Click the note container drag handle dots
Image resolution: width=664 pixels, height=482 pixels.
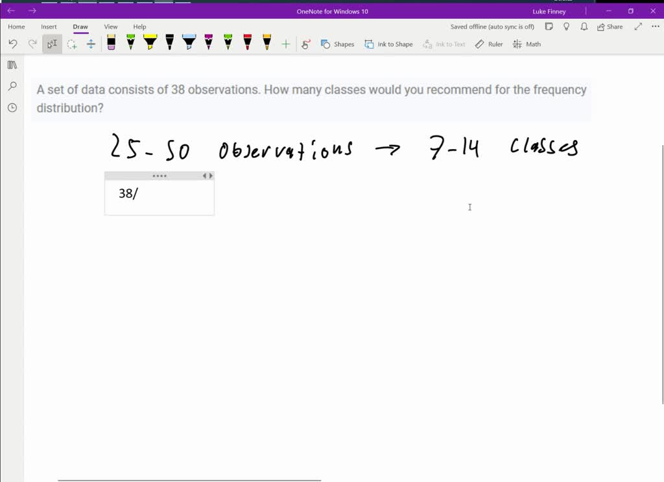click(x=160, y=176)
